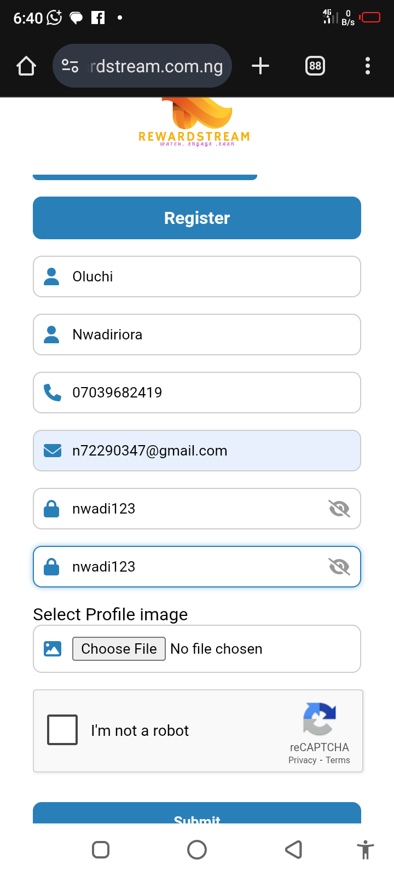394x876 pixels.
Task: Open site settings icon in address bar
Action: (70, 66)
